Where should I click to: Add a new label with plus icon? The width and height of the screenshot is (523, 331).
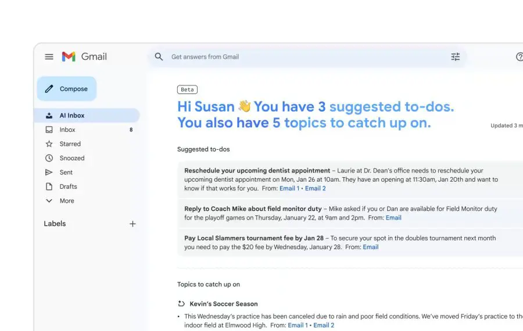(x=132, y=224)
